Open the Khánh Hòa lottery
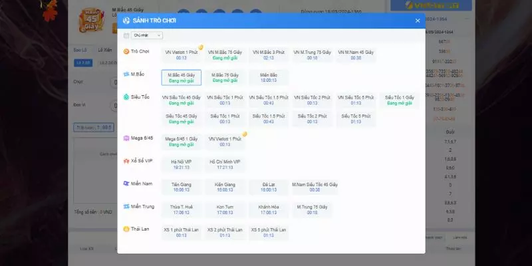This screenshot has width=532, height=266. click(x=269, y=209)
